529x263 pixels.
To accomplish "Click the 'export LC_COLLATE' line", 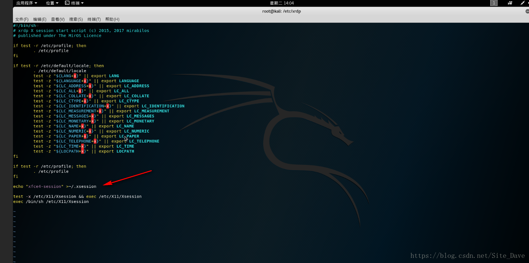I will [x=91, y=96].
